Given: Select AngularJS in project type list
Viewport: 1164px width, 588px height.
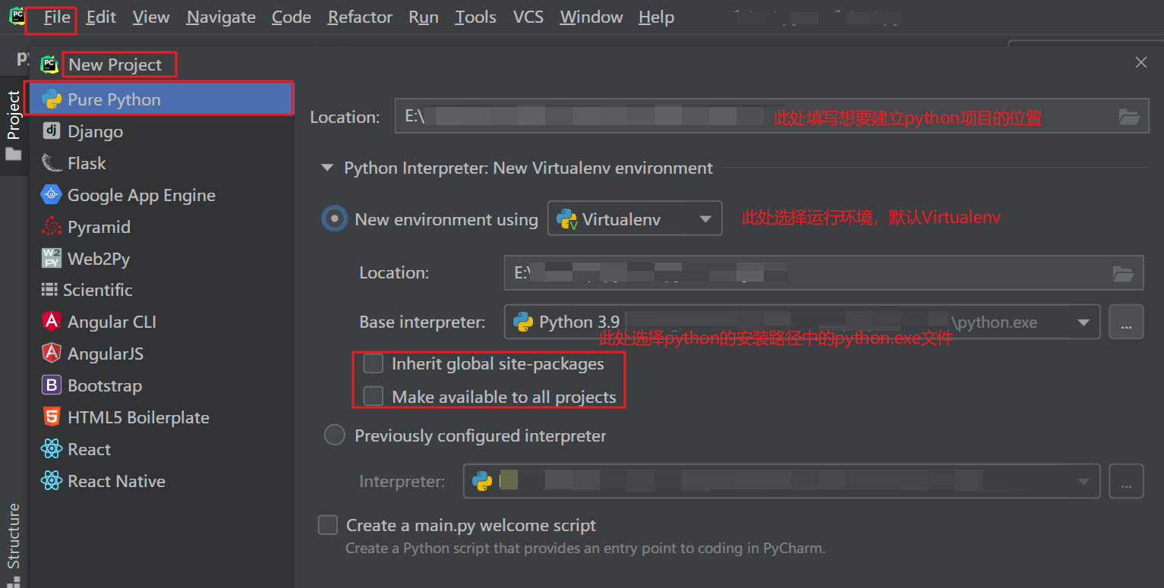Looking at the screenshot, I should click(x=161, y=354).
